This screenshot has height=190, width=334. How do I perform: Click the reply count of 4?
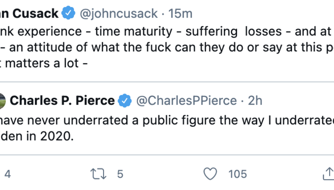(x=7, y=174)
